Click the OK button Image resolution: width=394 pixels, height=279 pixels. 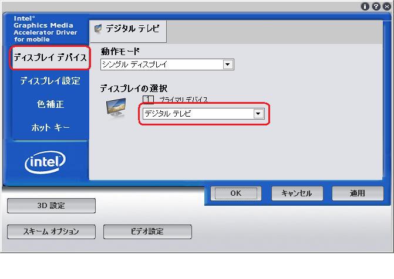[236, 193]
